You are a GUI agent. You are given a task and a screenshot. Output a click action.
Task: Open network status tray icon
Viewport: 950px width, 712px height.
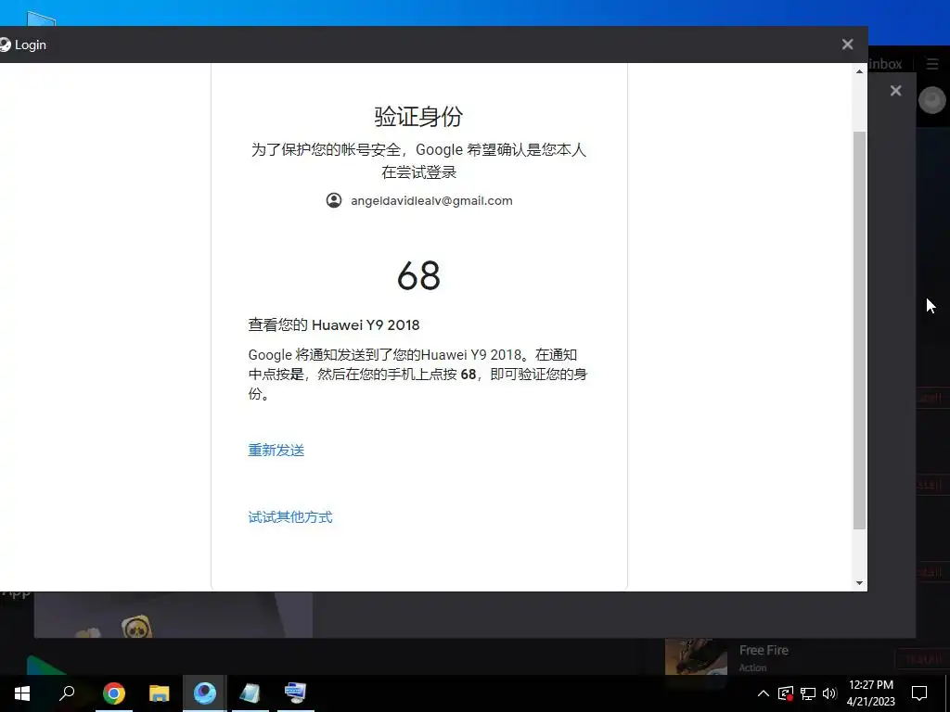tap(808, 693)
